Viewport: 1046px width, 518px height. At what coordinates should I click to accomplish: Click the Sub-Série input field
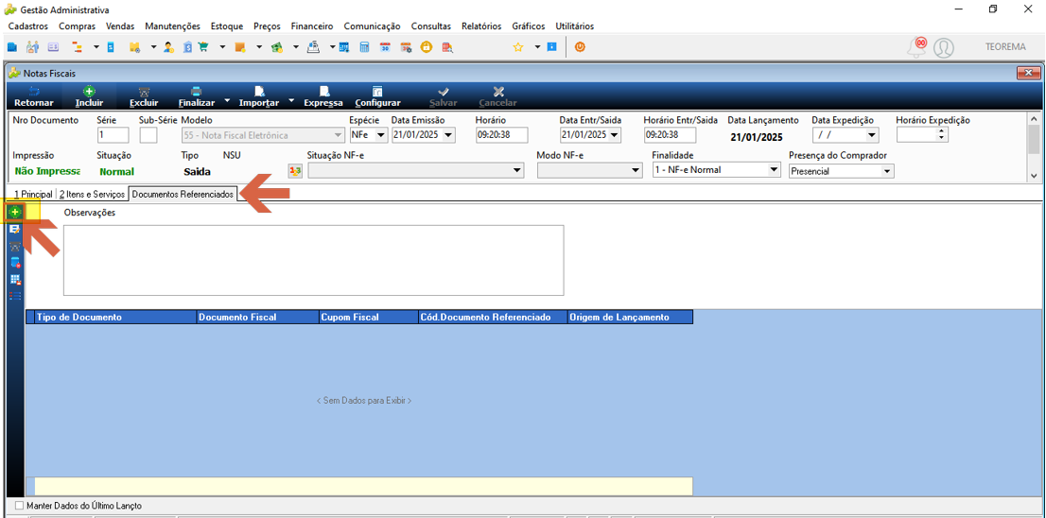click(x=148, y=135)
